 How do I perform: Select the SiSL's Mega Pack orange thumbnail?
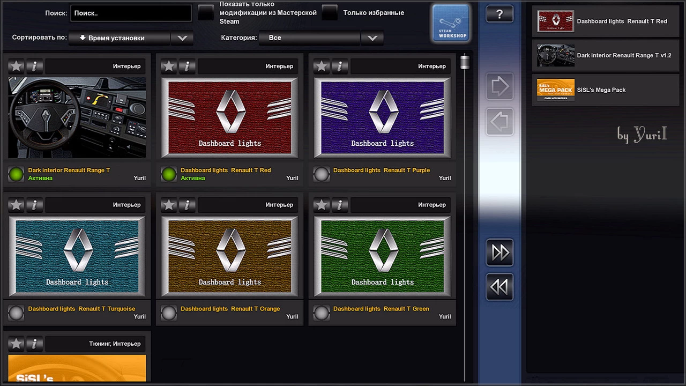coord(77,368)
